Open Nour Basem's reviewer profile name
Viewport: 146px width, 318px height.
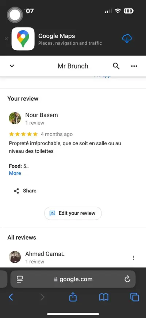click(x=42, y=115)
